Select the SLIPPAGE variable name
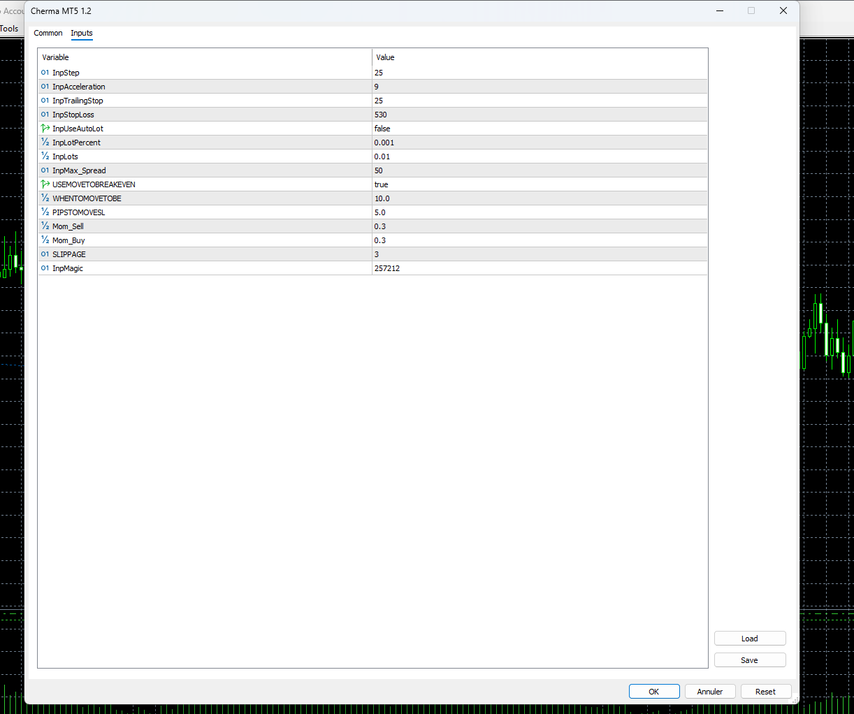The image size is (854, 714). 69,254
